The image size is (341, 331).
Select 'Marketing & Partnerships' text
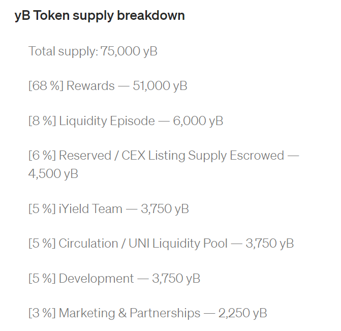click(130, 313)
